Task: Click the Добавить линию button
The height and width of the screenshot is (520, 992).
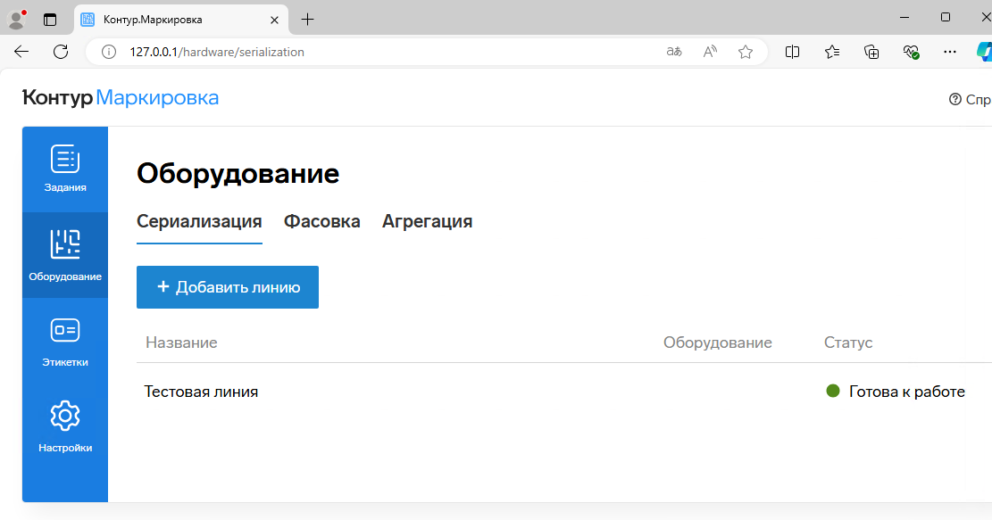Action: click(x=228, y=287)
